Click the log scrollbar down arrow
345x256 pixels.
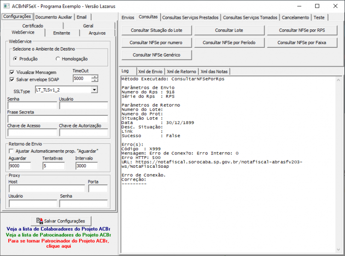coord(339,250)
